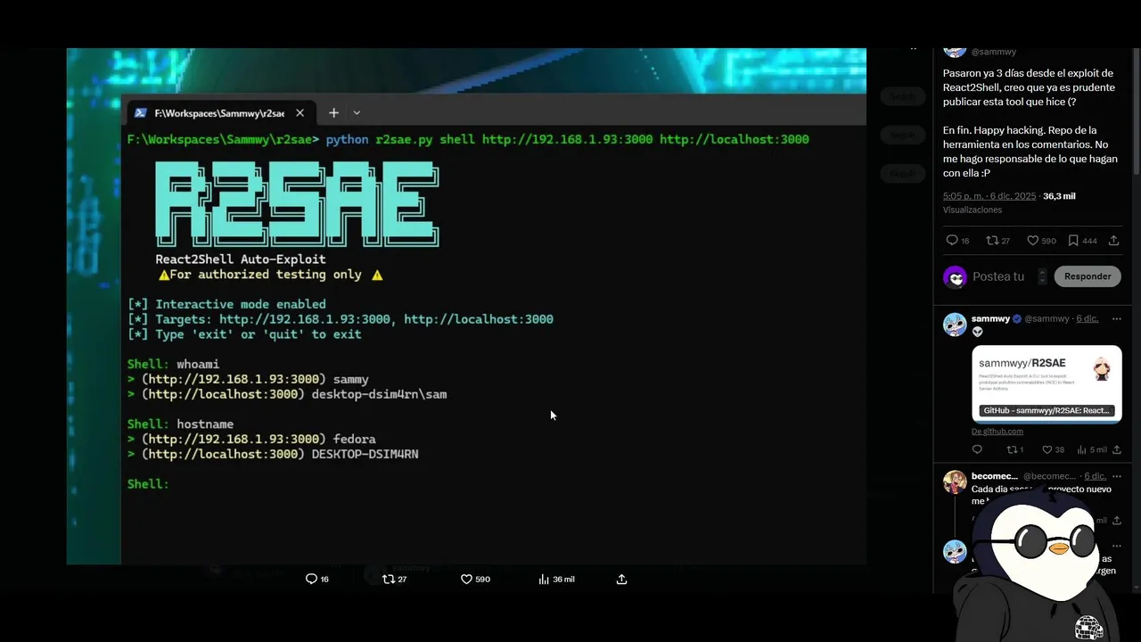Click the verified badge next to sammwy
The width and height of the screenshot is (1141, 642).
click(x=1016, y=318)
